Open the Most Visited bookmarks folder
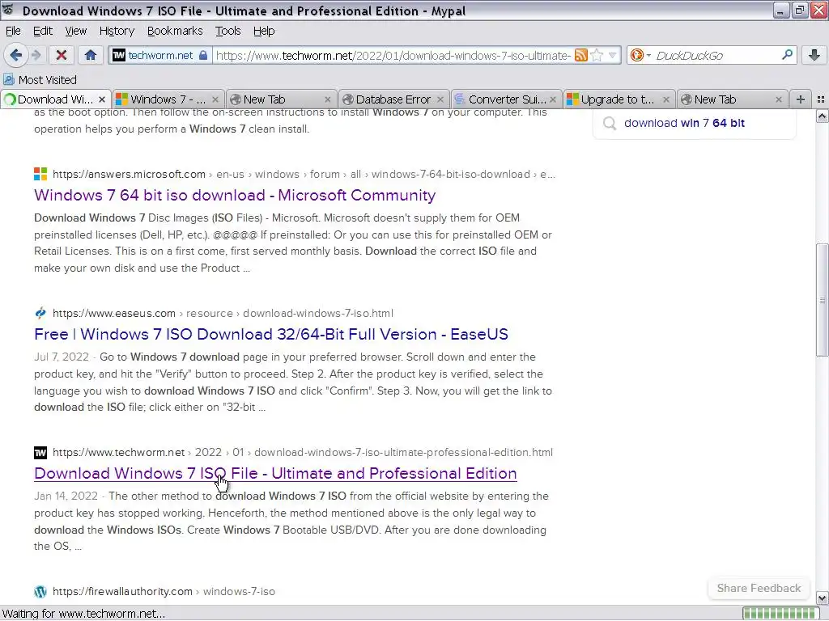Screen dimensions: 829x621 click(x=40, y=80)
